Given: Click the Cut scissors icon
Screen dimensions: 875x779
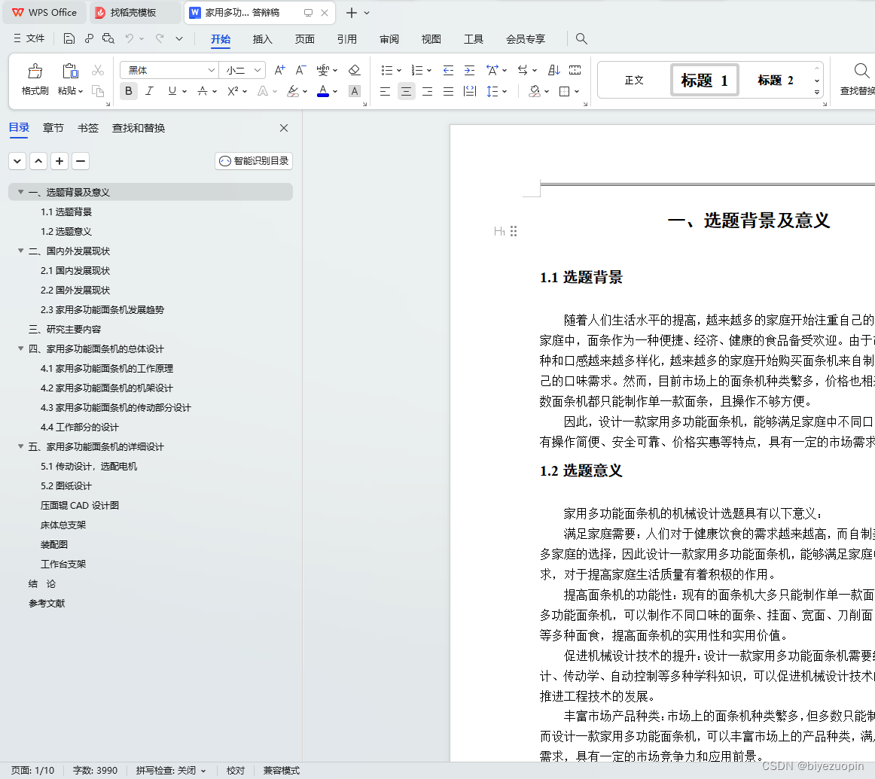Looking at the screenshot, I should pos(98,70).
